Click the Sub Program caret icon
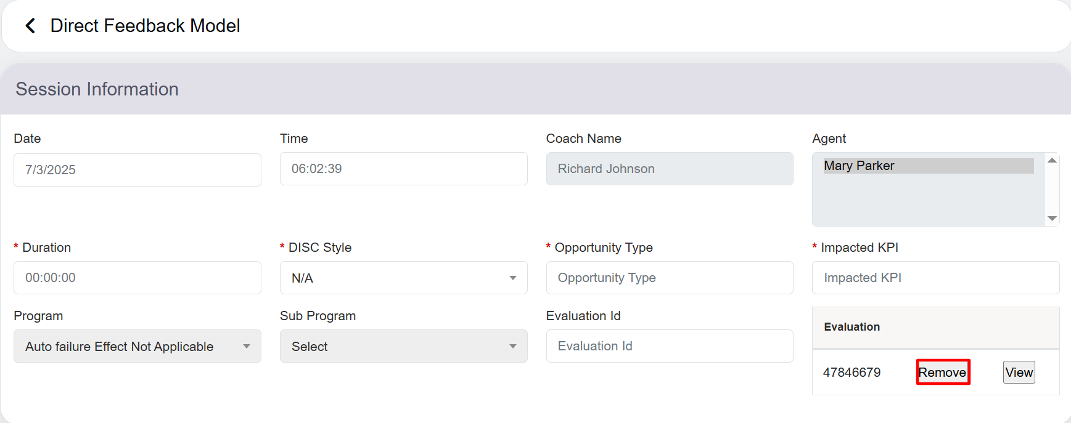 [512, 346]
